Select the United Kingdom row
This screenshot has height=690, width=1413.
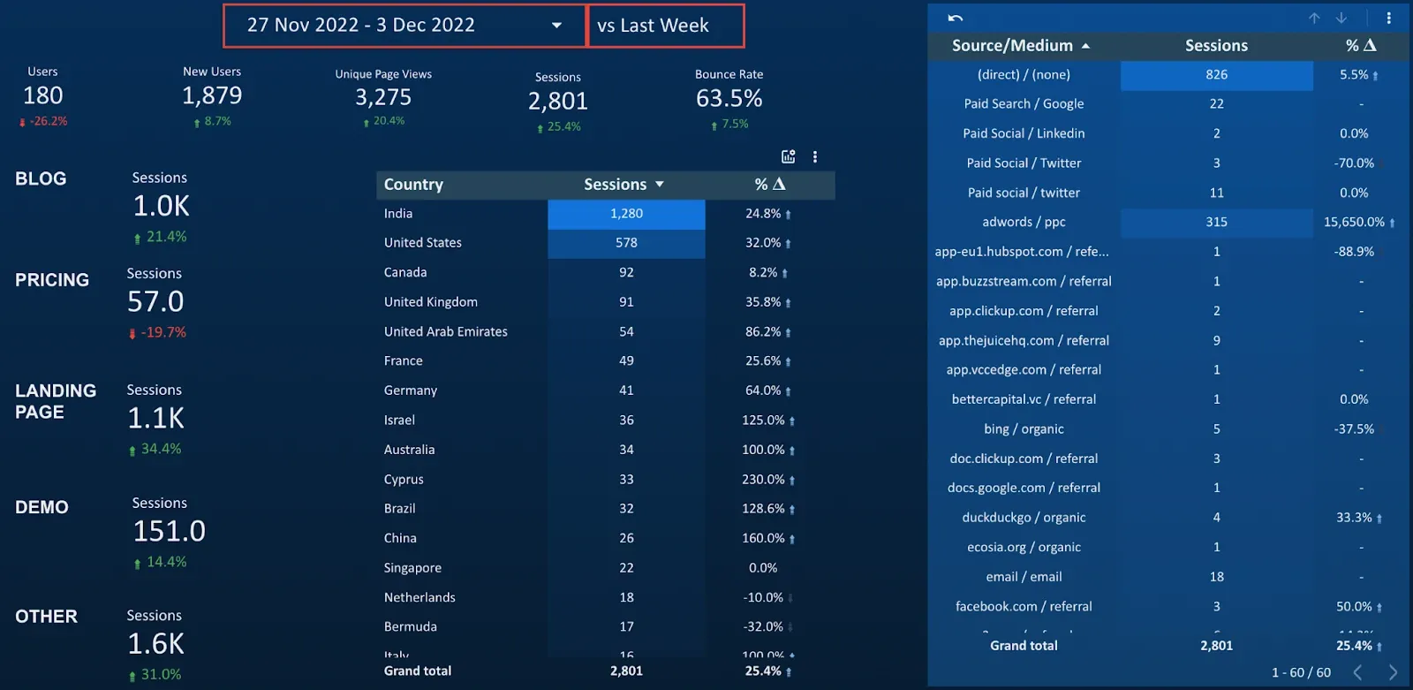point(605,302)
